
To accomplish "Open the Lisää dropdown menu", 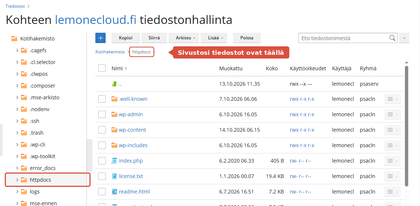I will [x=214, y=38].
